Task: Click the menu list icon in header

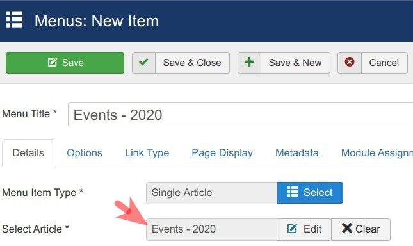Action: 14,19
